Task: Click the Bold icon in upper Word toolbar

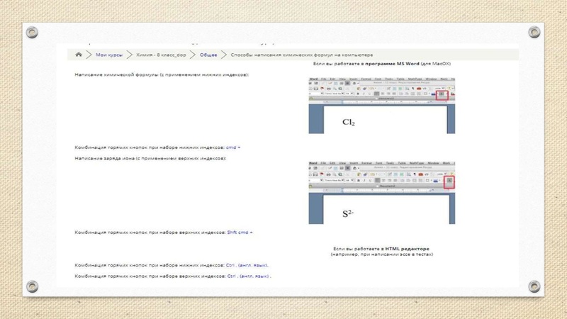Action: click(x=358, y=94)
